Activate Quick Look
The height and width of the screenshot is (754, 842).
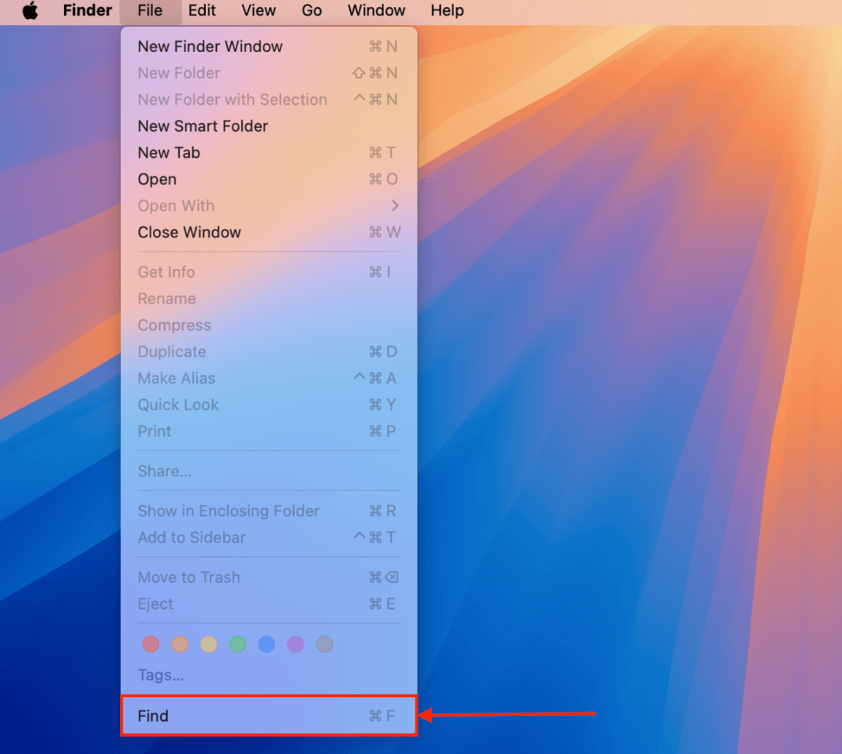coord(178,405)
